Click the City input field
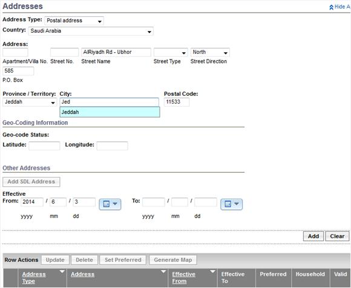The height and width of the screenshot is (288, 351). [x=110, y=102]
